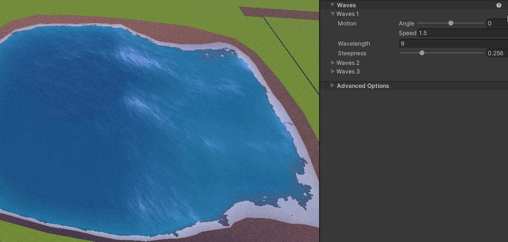
Task: Focus the Speed field showing 1.5
Action: coord(461,33)
